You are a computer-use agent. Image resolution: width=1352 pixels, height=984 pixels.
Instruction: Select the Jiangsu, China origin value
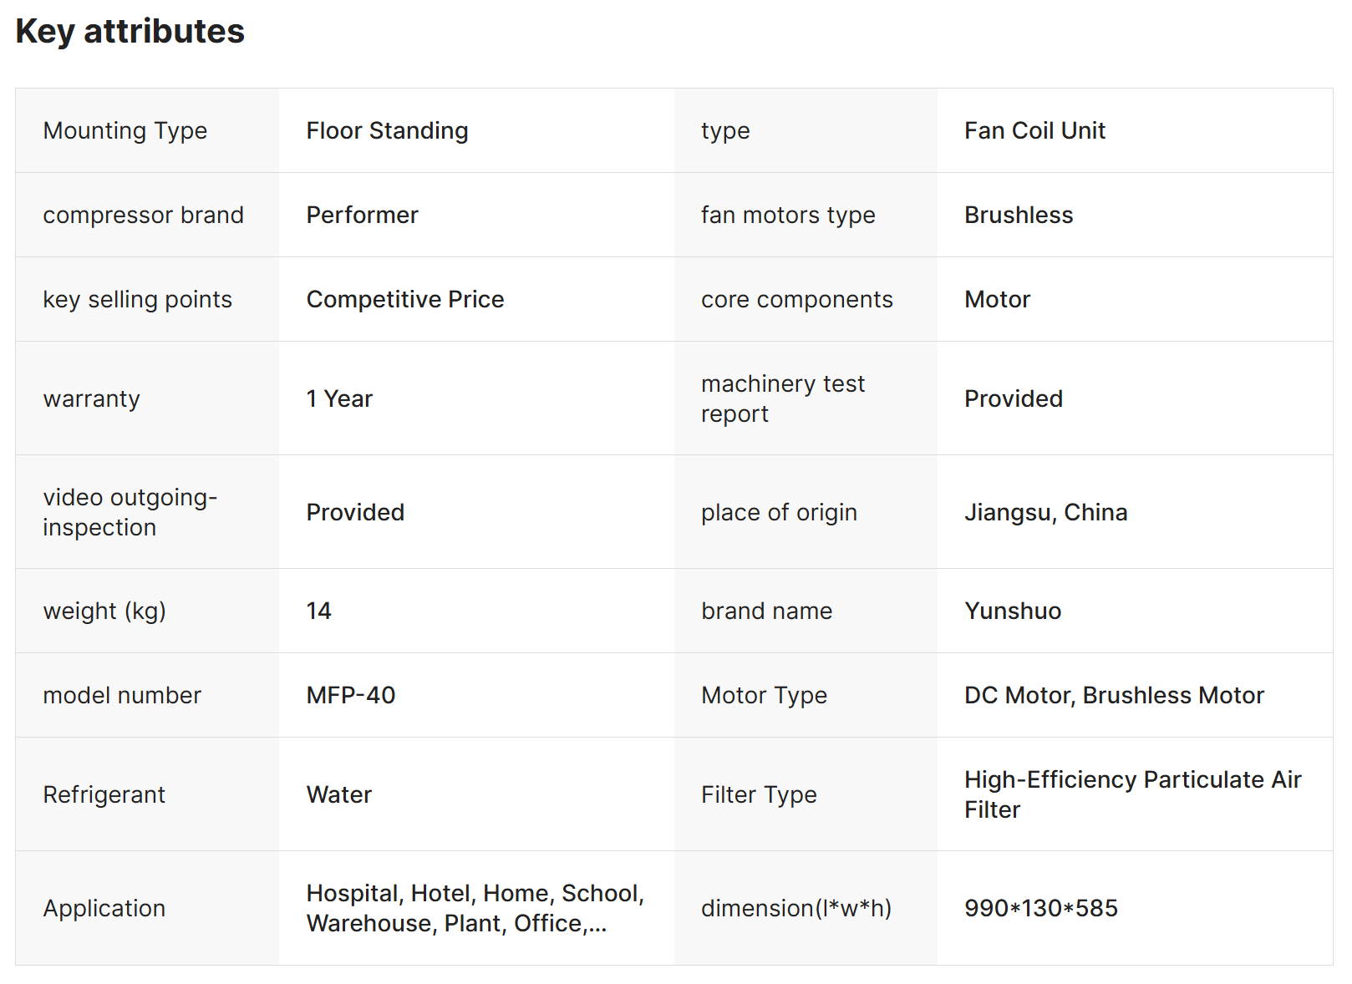[1045, 513]
